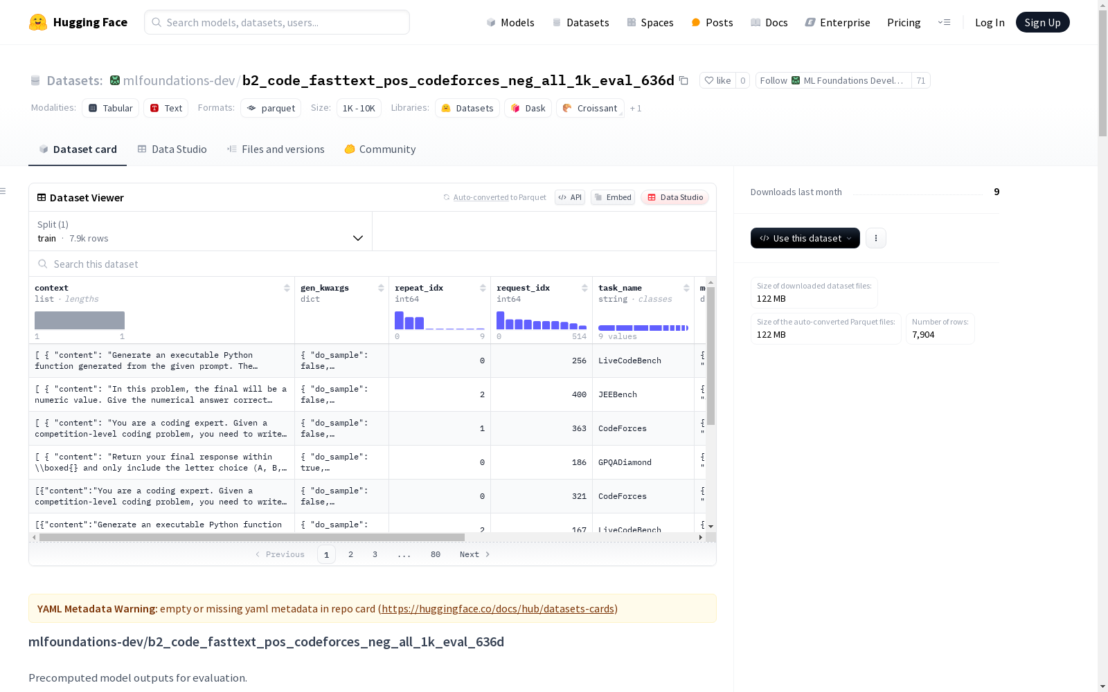This screenshot has height=692, width=1108.
Task: Open Enterprise in the top navigation
Action: [x=838, y=22]
